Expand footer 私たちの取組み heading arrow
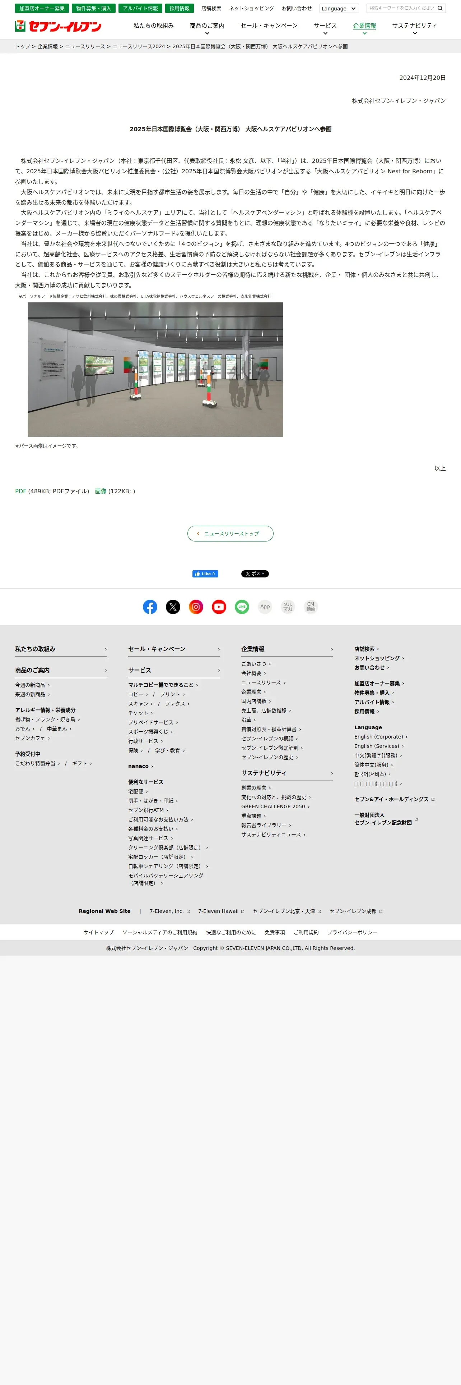461x1385 pixels. (106, 649)
